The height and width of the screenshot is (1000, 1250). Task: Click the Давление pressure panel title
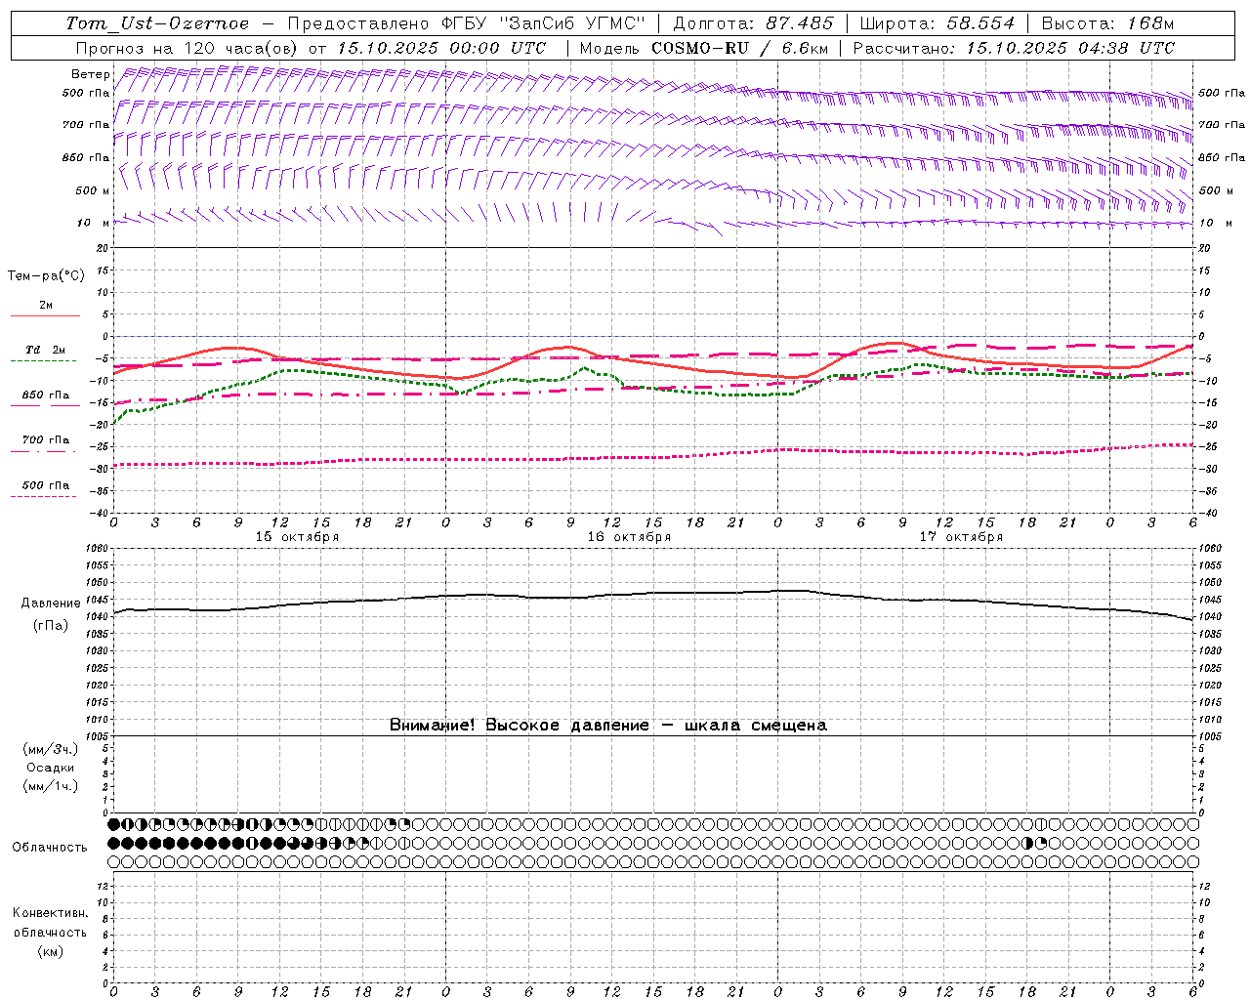[x=51, y=604]
